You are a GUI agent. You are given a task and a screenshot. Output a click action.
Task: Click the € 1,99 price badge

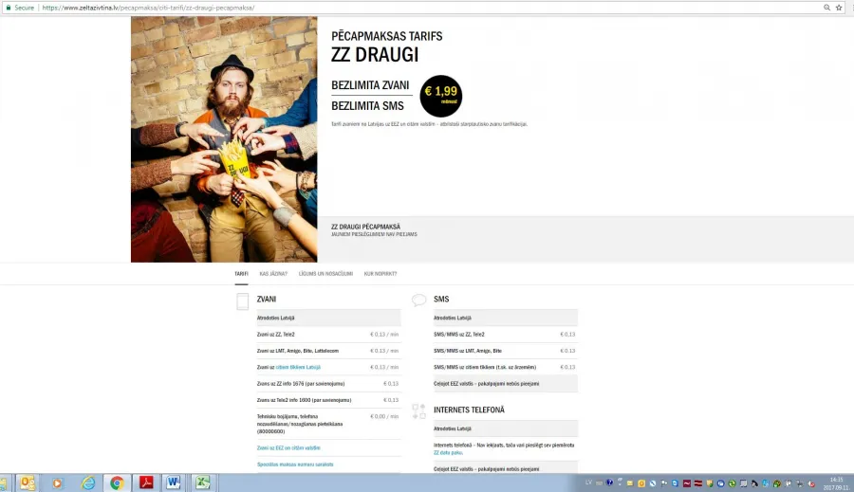(x=441, y=96)
